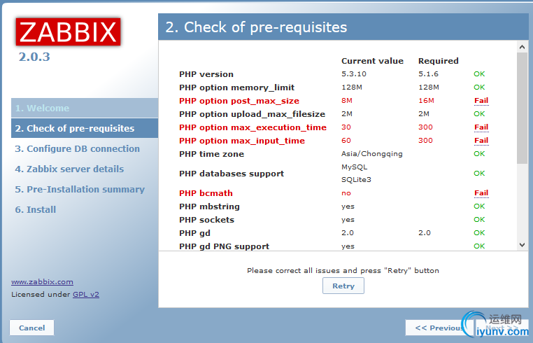This screenshot has width=533, height=343.
Task: Click the Retry button
Action: click(x=343, y=286)
